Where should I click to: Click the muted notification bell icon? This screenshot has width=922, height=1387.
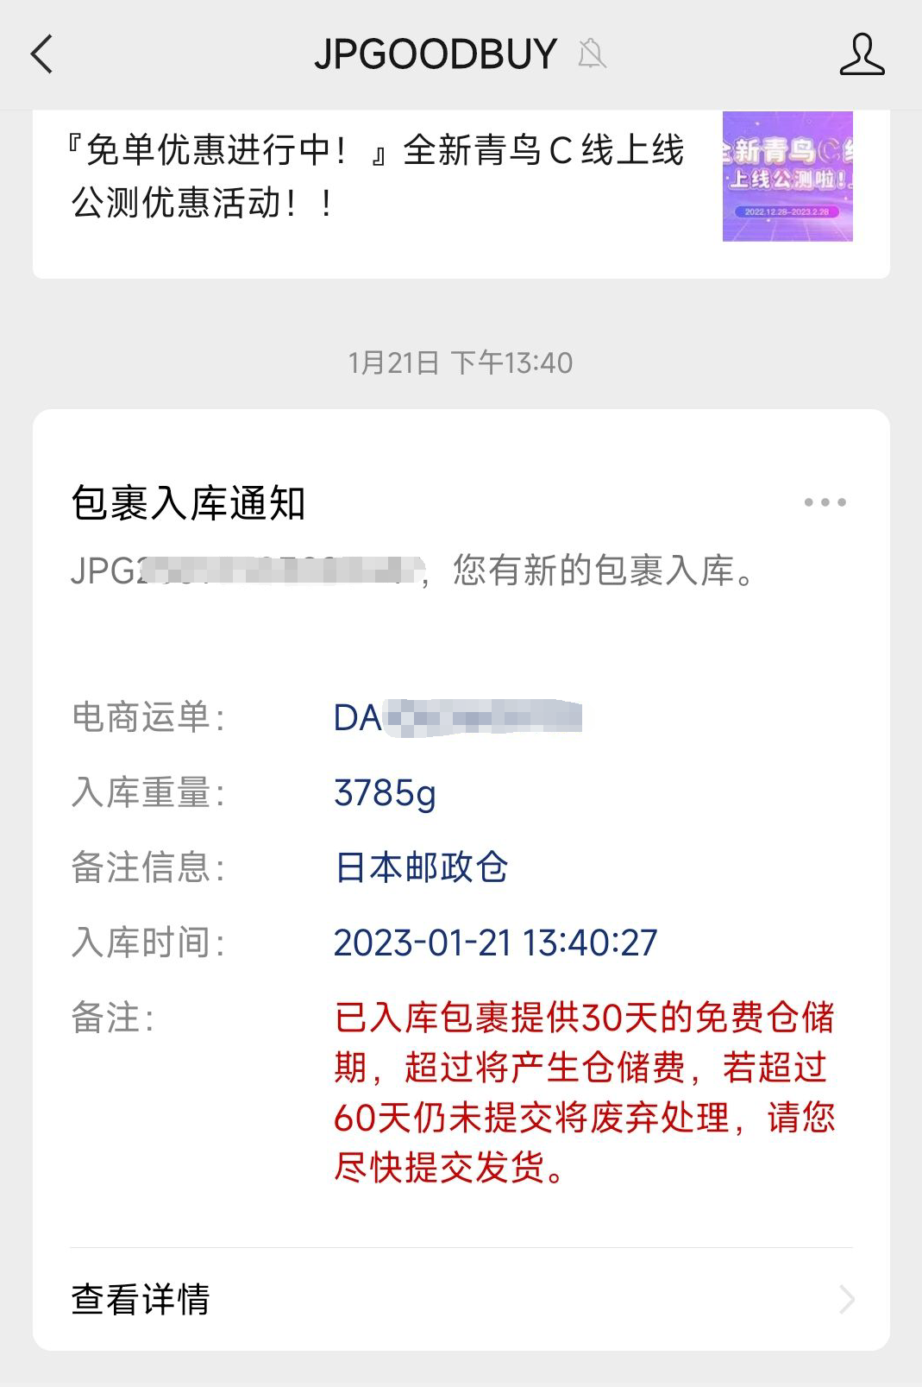592,54
